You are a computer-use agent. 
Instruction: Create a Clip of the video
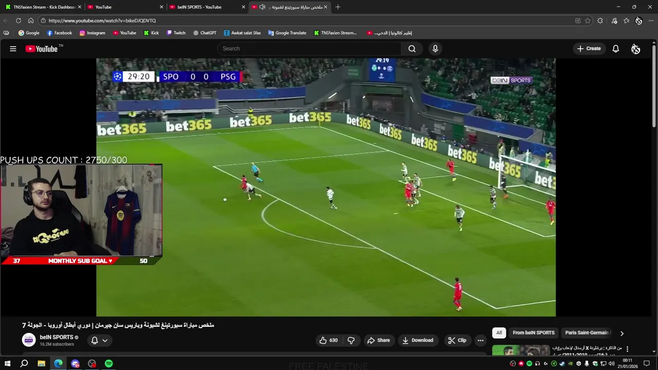coord(457,340)
